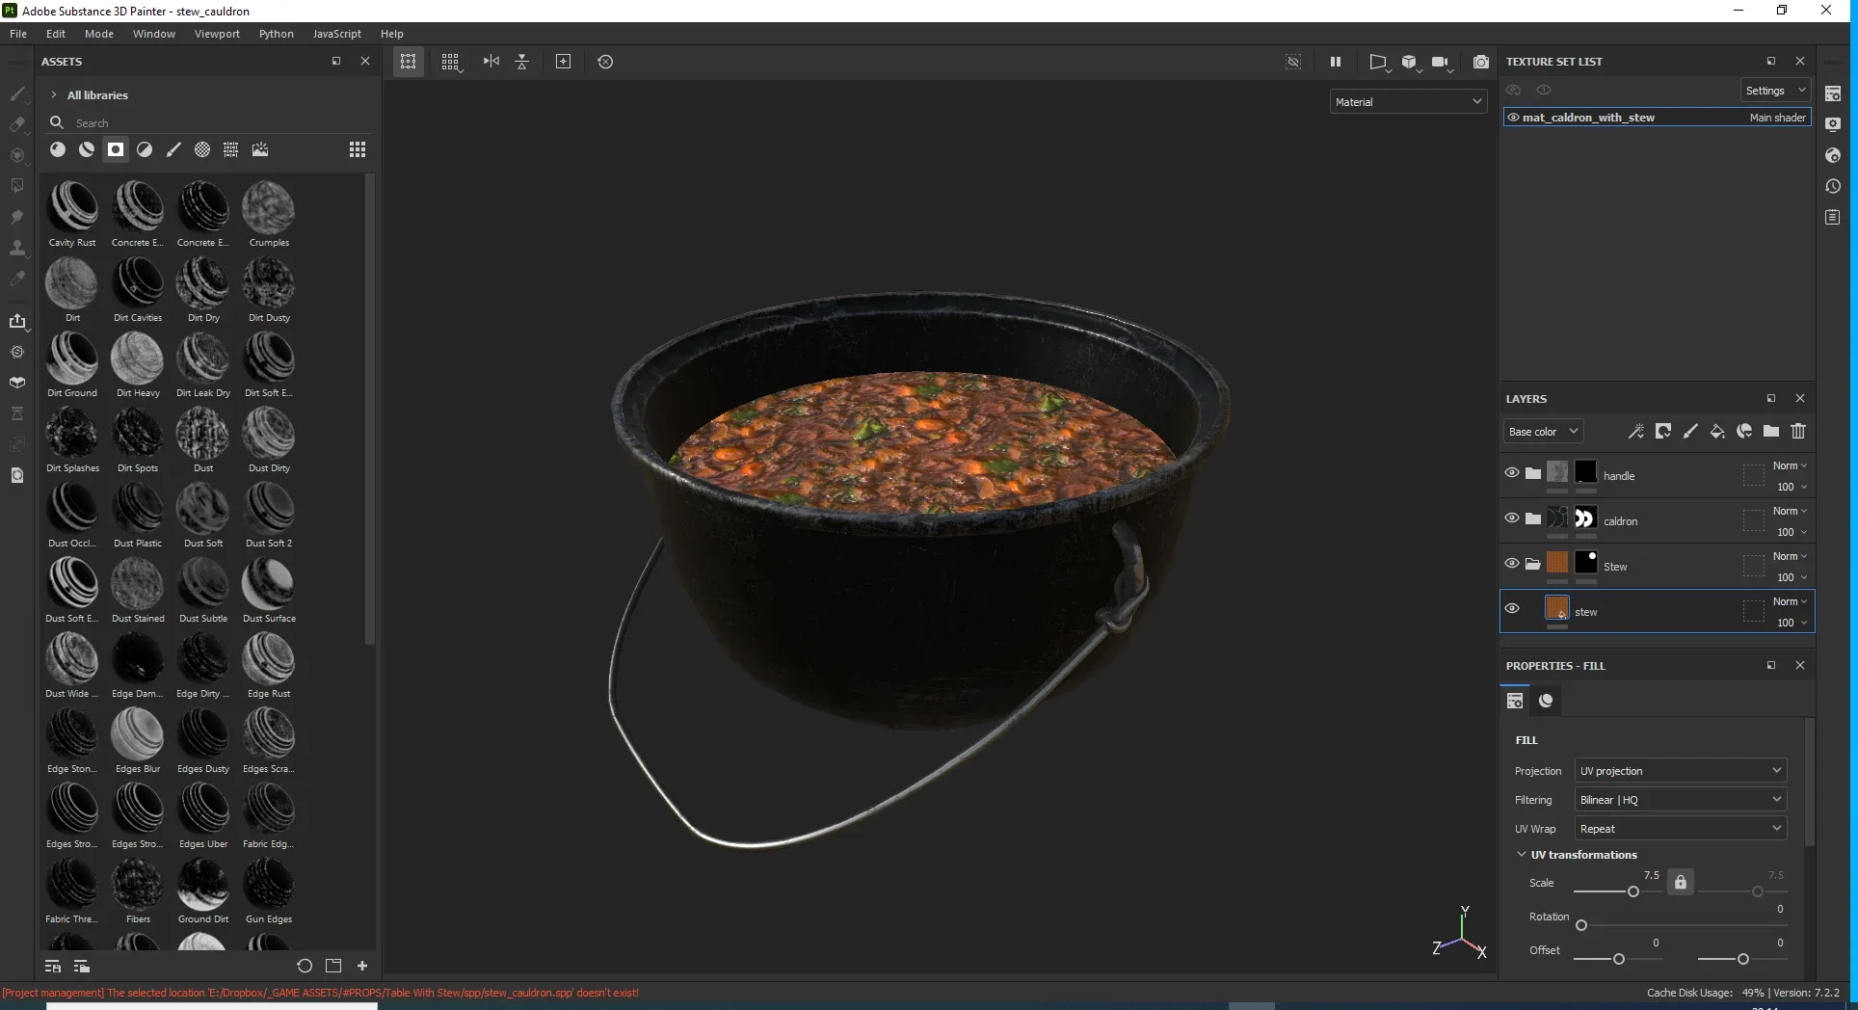This screenshot has width=1858, height=1010.
Task: Open Display settings icon in right sidebar
Action: click(1833, 124)
